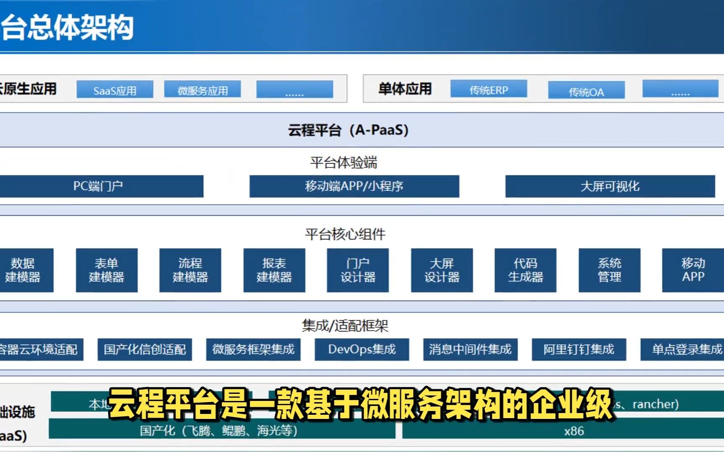The image size is (724, 452).
Task: Select the 表单建模器 component
Action: pyautogui.click(x=106, y=270)
